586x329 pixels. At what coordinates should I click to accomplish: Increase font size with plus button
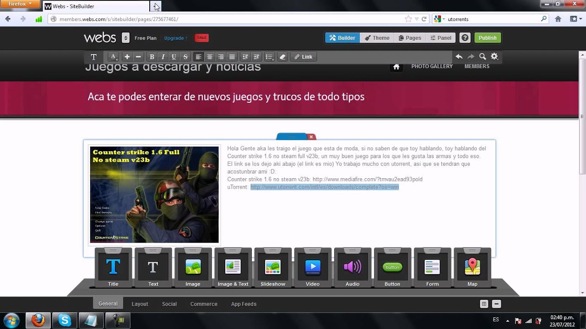click(x=127, y=57)
